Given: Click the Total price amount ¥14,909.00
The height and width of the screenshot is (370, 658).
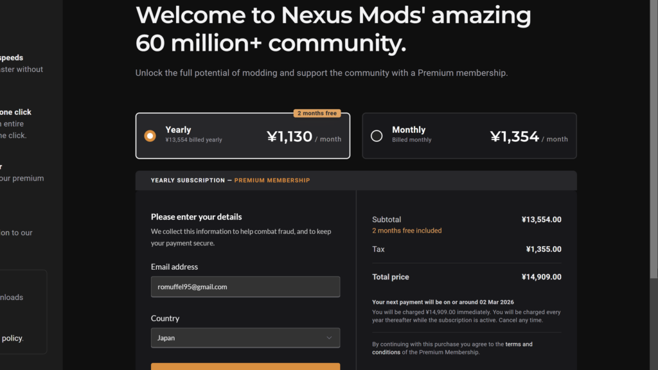Looking at the screenshot, I should click(x=541, y=277).
